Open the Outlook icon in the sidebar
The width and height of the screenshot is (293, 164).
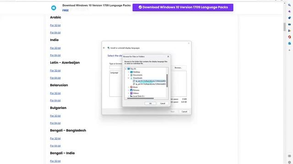coord(289,43)
